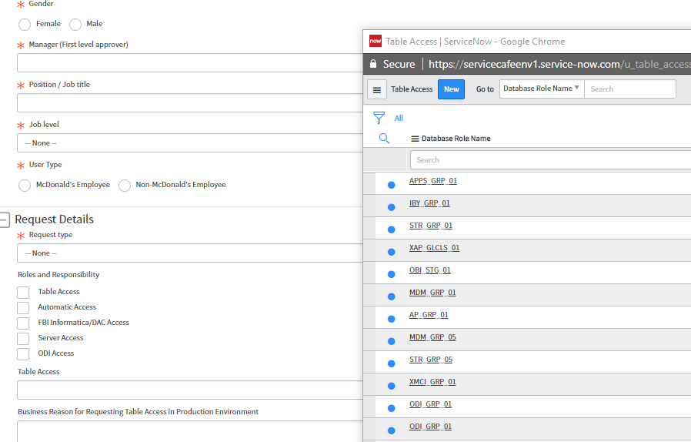This screenshot has height=442, width=691.
Task: Click the column search magnifier icon
Action: pos(384,139)
